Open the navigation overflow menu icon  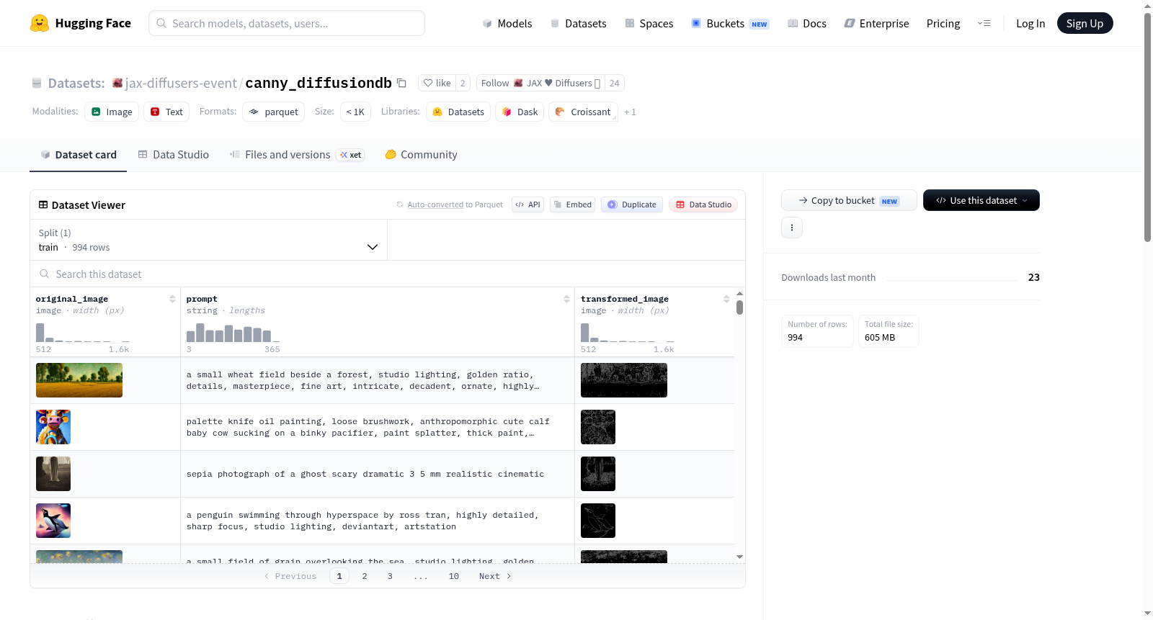tap(984, 23)
